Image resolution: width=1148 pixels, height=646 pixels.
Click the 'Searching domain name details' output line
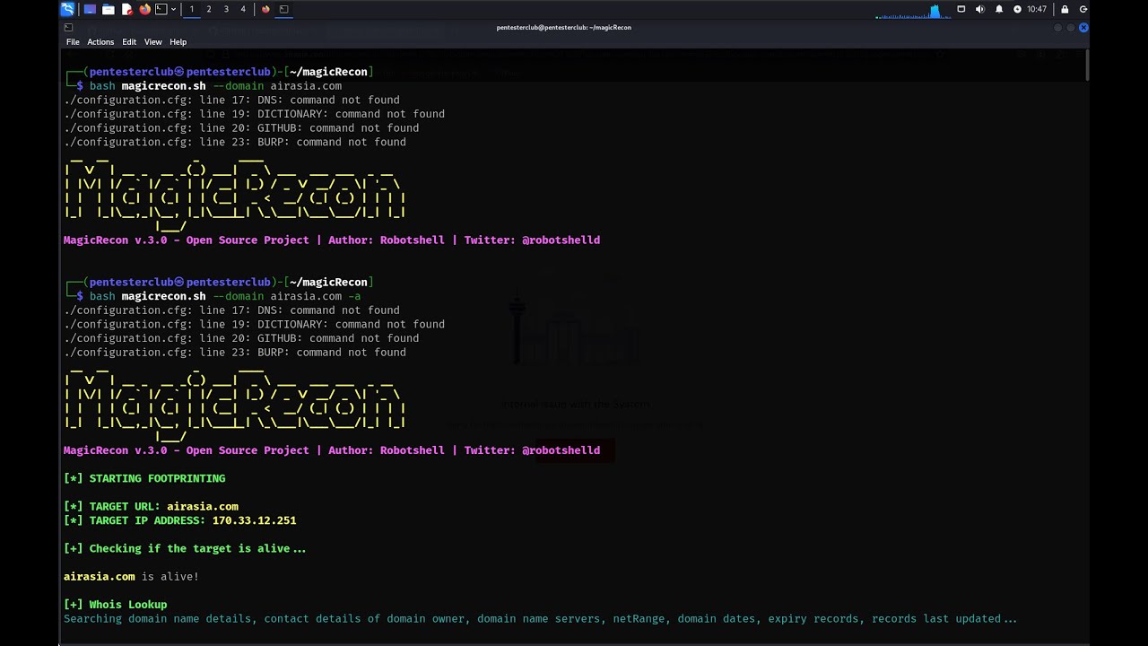point(540,619)
